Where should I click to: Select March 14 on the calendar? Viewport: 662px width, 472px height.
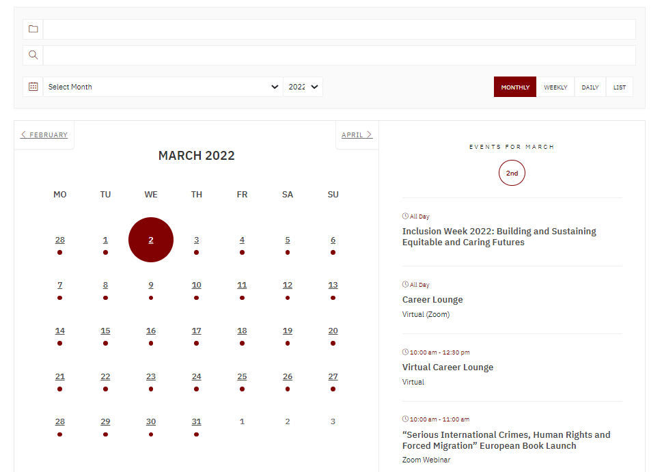60,331
